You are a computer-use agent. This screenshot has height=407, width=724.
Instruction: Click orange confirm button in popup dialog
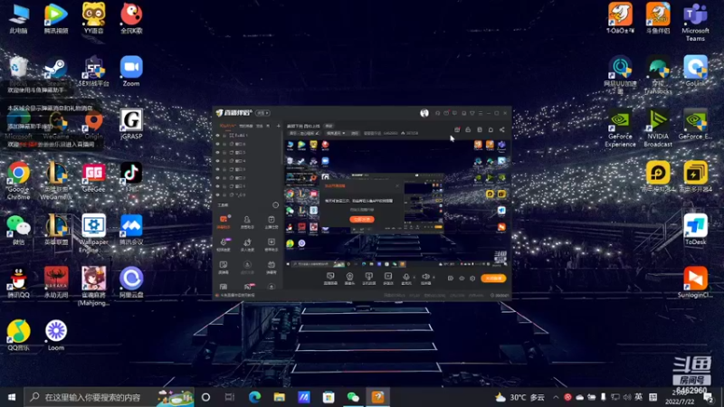point(362,219)
